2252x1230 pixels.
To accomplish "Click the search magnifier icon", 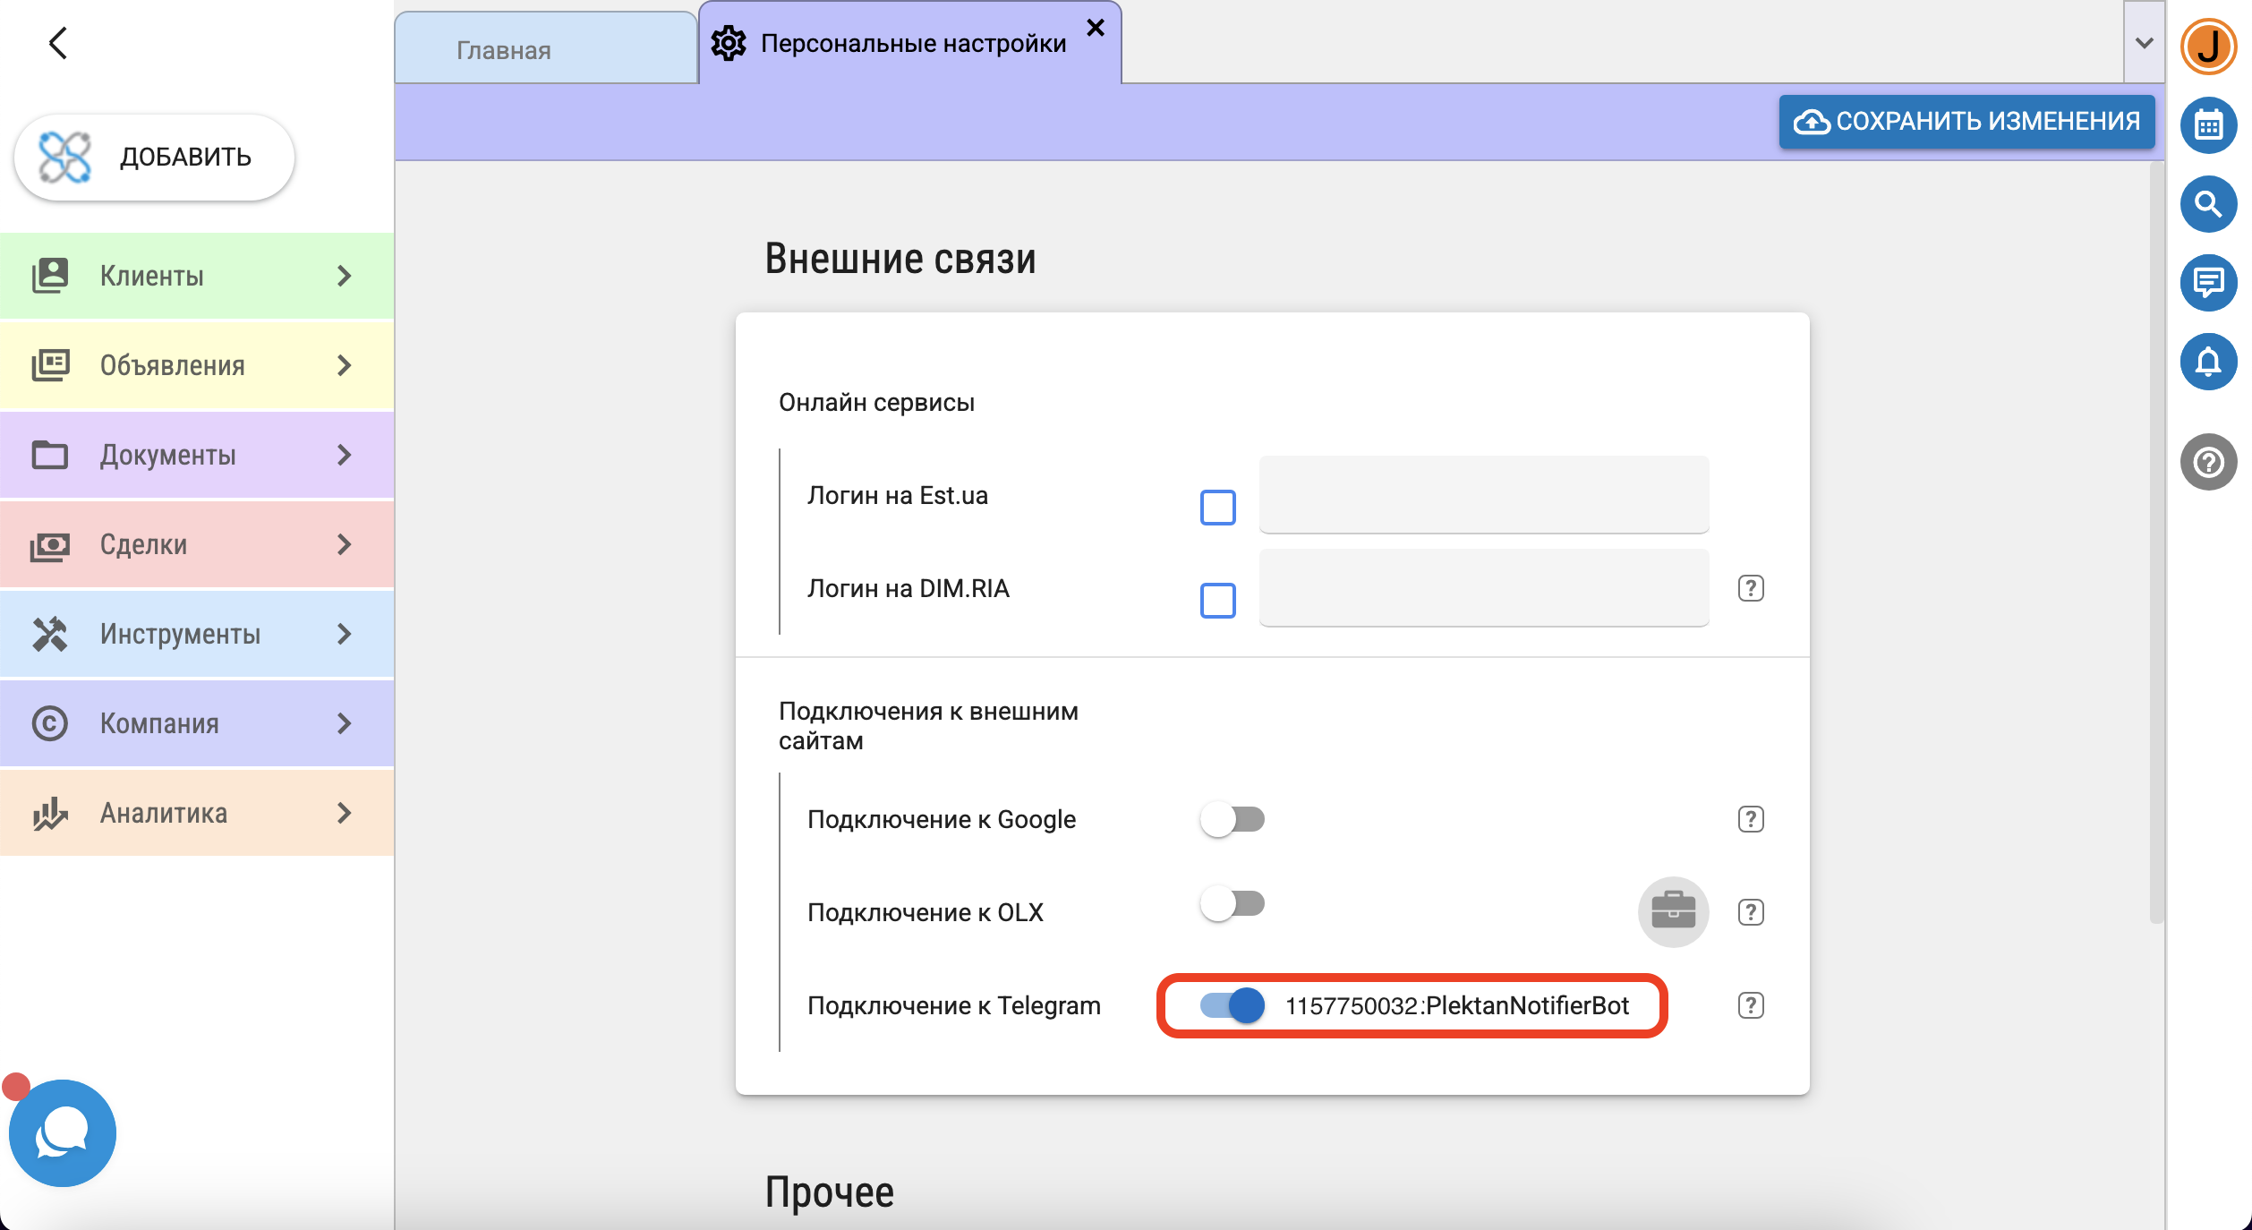I will coord(2208,204).
